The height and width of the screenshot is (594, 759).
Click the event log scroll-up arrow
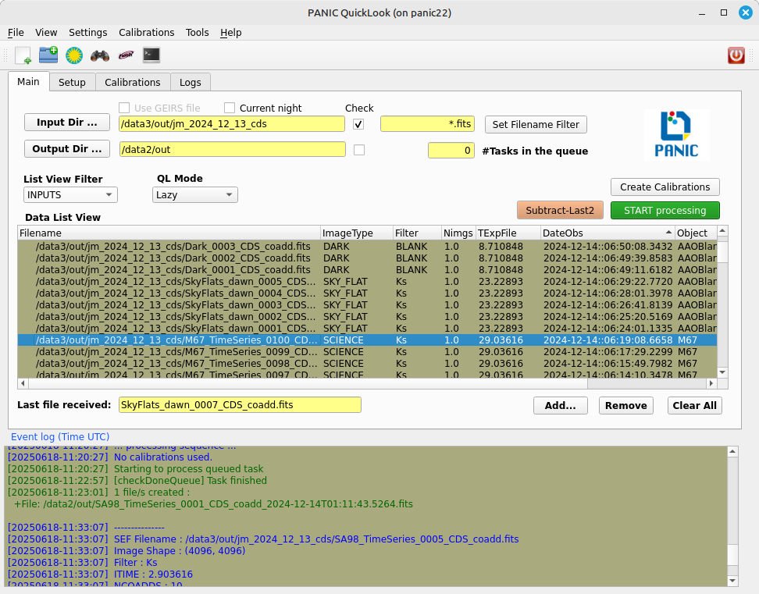pyautogui.click(x=733, y=452)
